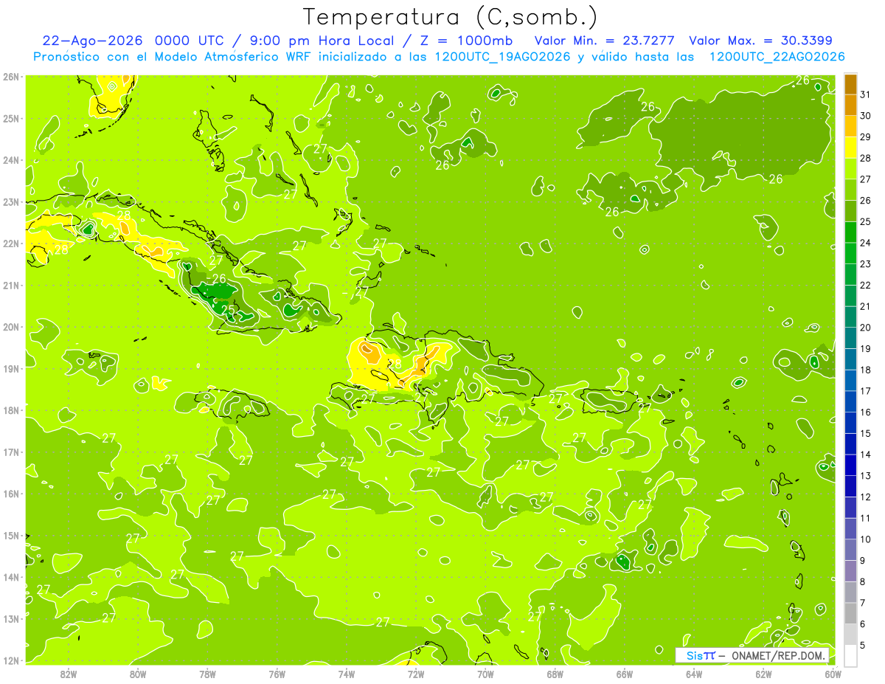Viewport: 885px width, 684px height.
Task: Pick the teal legend swatch between 19 and 20
Action: point(850,338)
